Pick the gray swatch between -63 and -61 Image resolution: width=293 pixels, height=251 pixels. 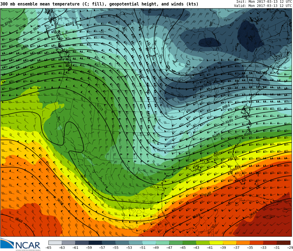click(69, 242)
